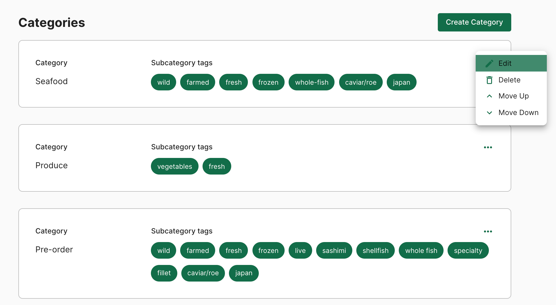Click the live tag in Pre-order
The image size is (556, 305).
tap(300, 250)
